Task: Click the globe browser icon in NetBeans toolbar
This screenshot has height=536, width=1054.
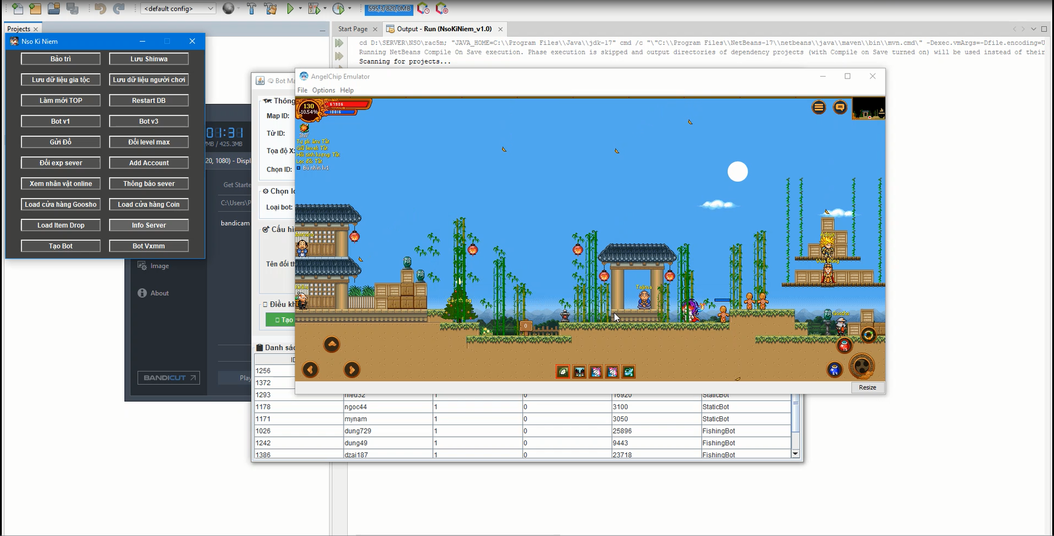Action: [x=229, y=8]
